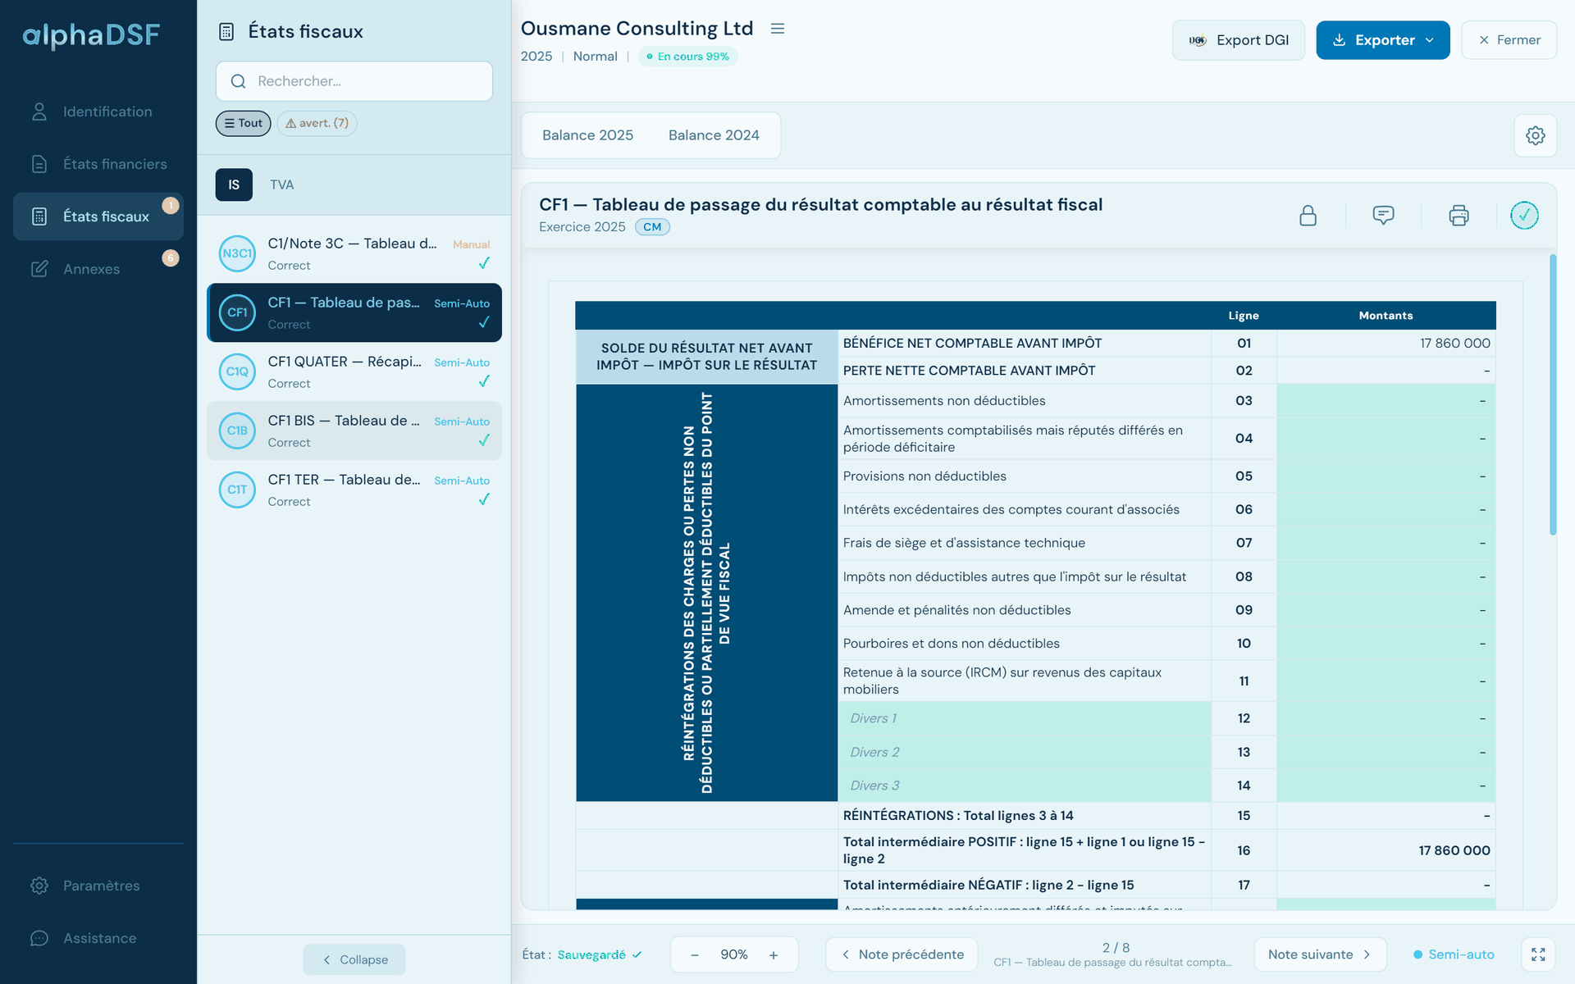
Task: Click the N3C1 circle icon
Action: tap(237, 253)
